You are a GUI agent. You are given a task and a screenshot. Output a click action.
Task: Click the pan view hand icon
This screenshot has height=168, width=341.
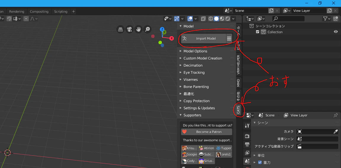pyautogui.click(x=138, y=29)
